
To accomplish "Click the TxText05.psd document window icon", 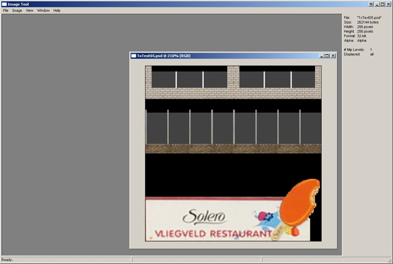I will pyautogui.click(x=133, y=56).
